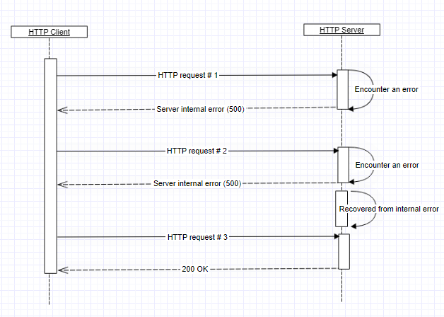This screenshot has width=444, height=317.
Task: Click the open arrowhead of 200 OK reply
Action: coord(63,270)
